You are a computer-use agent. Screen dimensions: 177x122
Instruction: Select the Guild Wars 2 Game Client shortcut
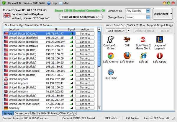[x=143, y=43]
